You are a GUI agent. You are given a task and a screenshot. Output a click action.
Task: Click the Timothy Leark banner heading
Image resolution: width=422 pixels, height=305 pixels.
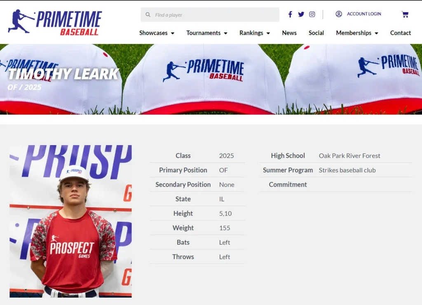coord(63,74)
